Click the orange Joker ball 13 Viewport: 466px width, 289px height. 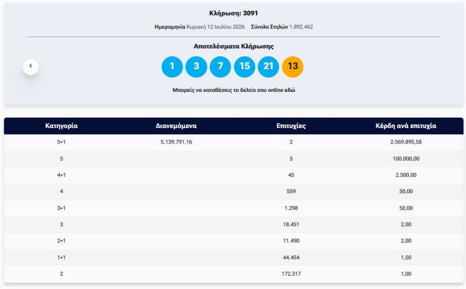click(x=293, y=67)
